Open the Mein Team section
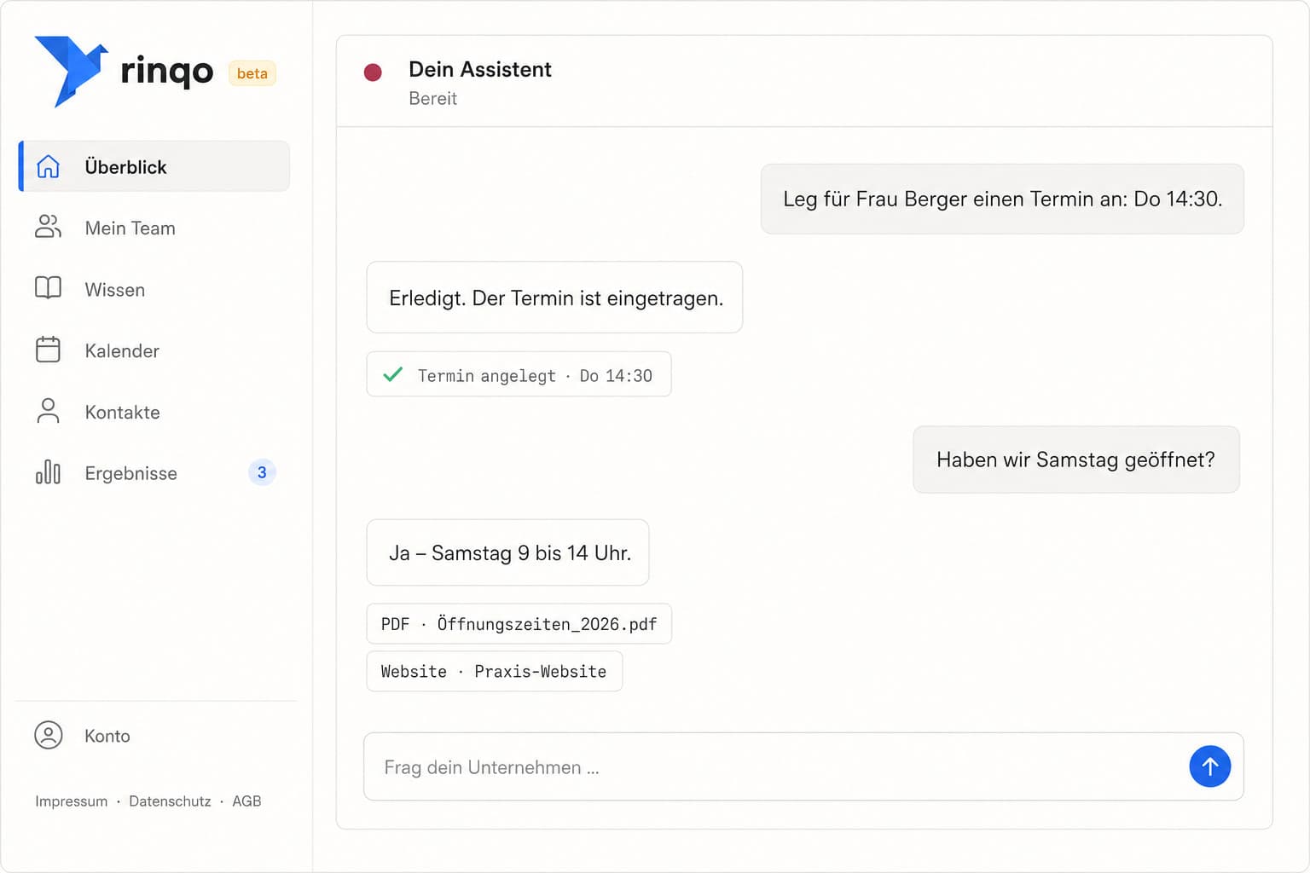Screen dimensions: 1310x873 155,228
